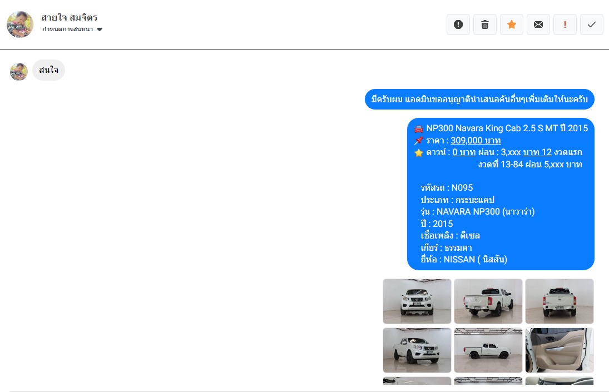Click the งวดที่ 13-84 installment line
The height and width of the screenshot is (392, 609).
point(530,164)
